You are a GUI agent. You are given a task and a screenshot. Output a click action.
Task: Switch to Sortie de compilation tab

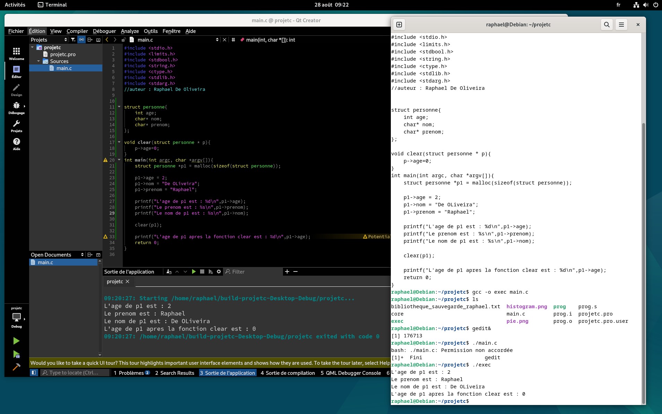(x=287, y=373)
